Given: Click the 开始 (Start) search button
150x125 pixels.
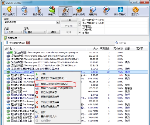Looking at the screenshot, I should [69, 20].
